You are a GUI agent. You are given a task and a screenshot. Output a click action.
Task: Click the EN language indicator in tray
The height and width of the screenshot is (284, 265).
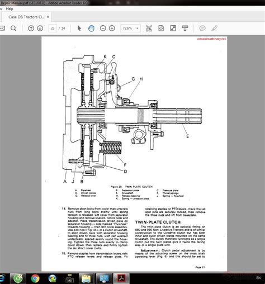coord(258,278)
